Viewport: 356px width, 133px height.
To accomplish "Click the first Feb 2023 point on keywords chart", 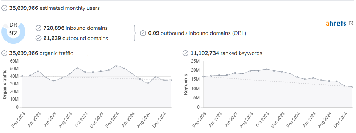I will point(204,77).
